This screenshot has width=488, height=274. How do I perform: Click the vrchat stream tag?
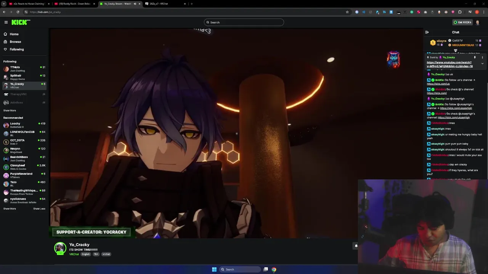[x=106, y=254]
